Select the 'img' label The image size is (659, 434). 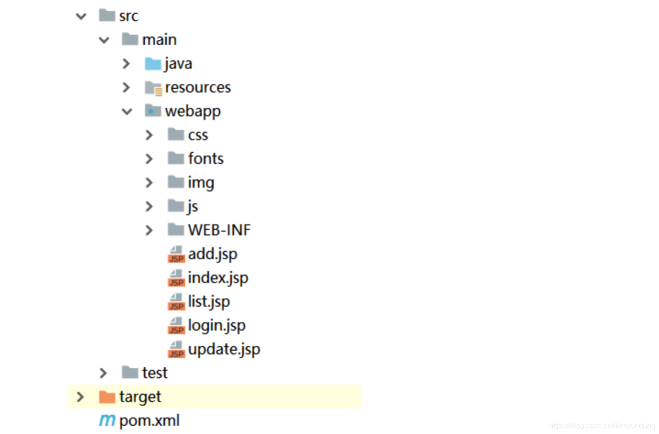click(x=201, y=183)
